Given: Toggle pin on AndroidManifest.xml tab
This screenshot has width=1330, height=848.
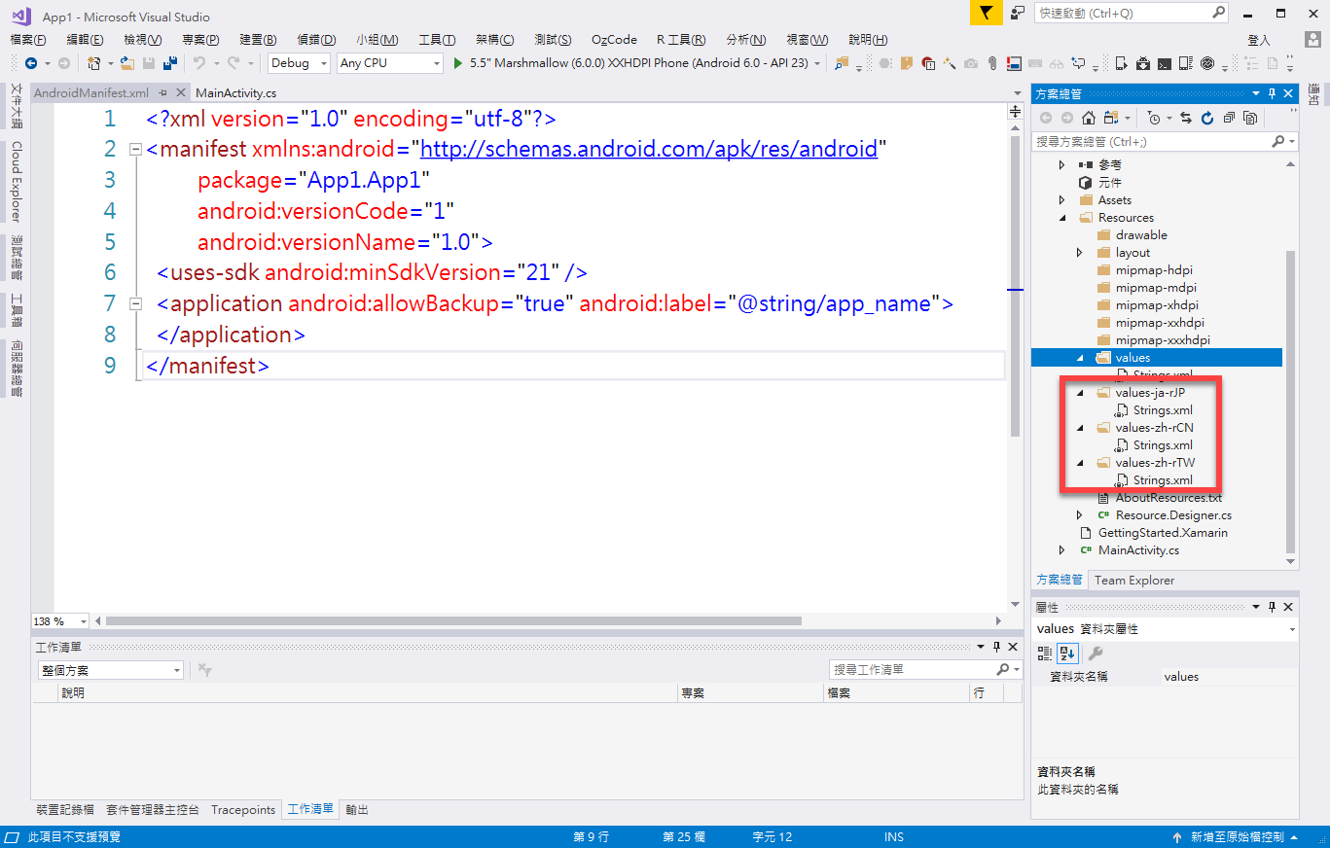Looking at the screenshot, I should pyautogui.click(x=163, y=93).
